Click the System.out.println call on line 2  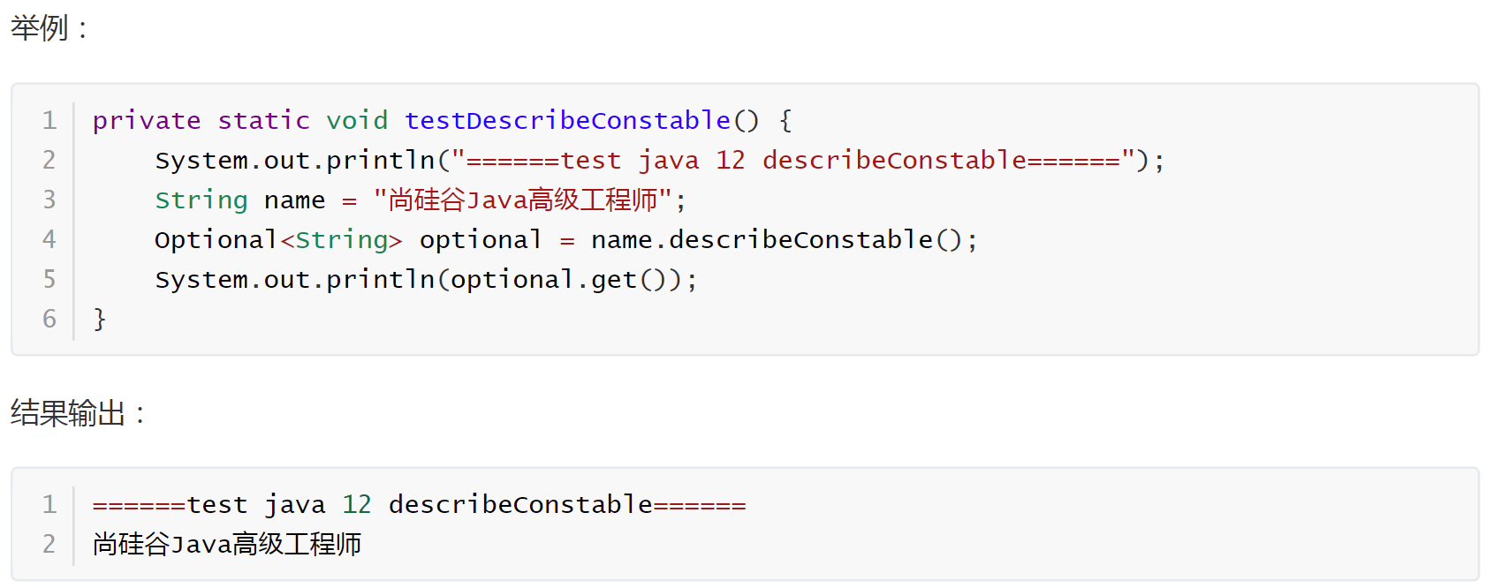click(x=295, y=160)
